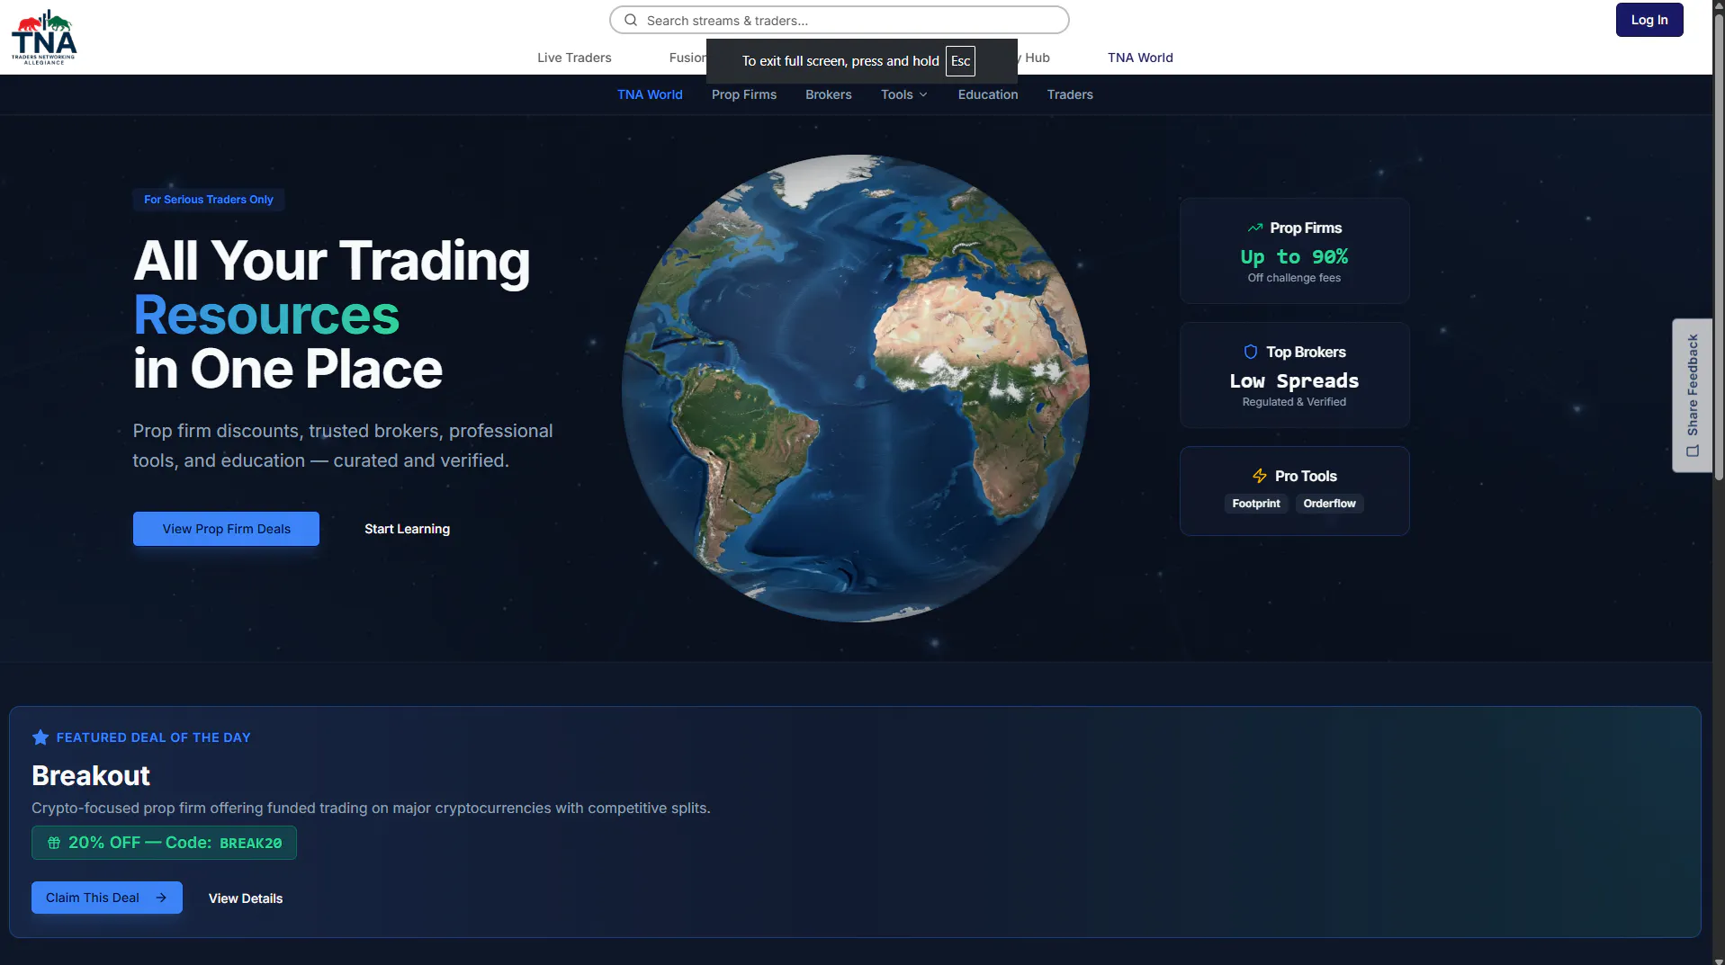Click the Log In button
The width and height of the screenshot is (1725, 965).
point(1649,20)
